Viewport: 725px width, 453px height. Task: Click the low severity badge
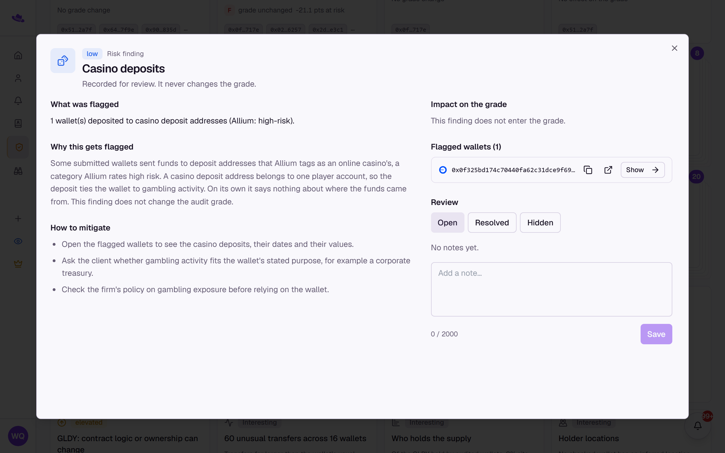pos(92,54)
